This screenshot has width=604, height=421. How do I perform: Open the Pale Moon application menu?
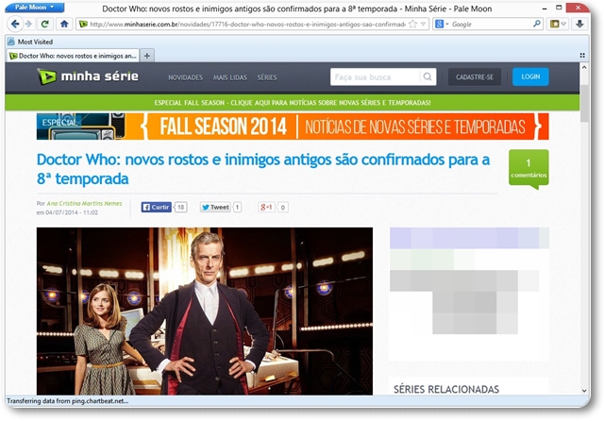pos(35,7)
